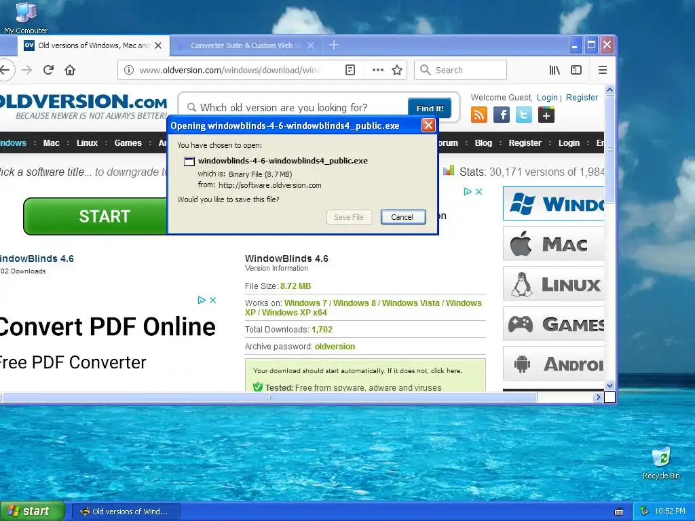Click the Old versions taskbar button
This screenshot has width=695, height=521.
(126, 512)
